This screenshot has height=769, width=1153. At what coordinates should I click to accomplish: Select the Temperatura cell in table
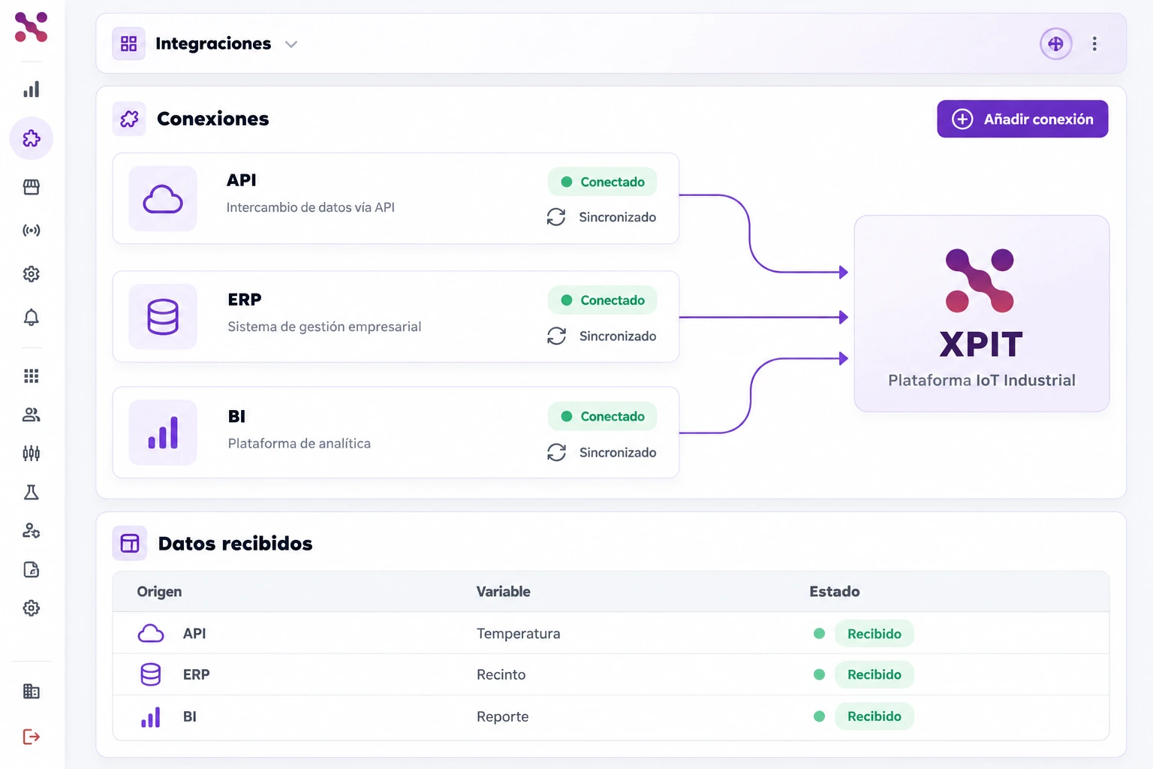[518, 634]
